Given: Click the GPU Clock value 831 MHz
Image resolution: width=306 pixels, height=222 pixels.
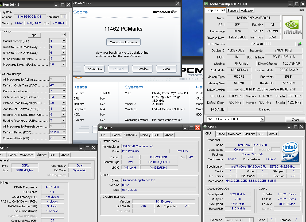Looking at the screenshot, I should [x=235, y=96].
